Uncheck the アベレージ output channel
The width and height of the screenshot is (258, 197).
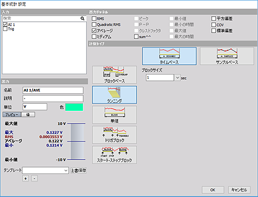(x=94, y=31)
